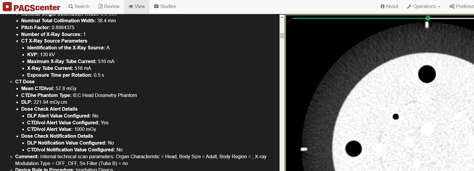This screenshot has width=474, height=171.
Task: Click the report panel scrollbar up arrow
Action: (282, 17)
